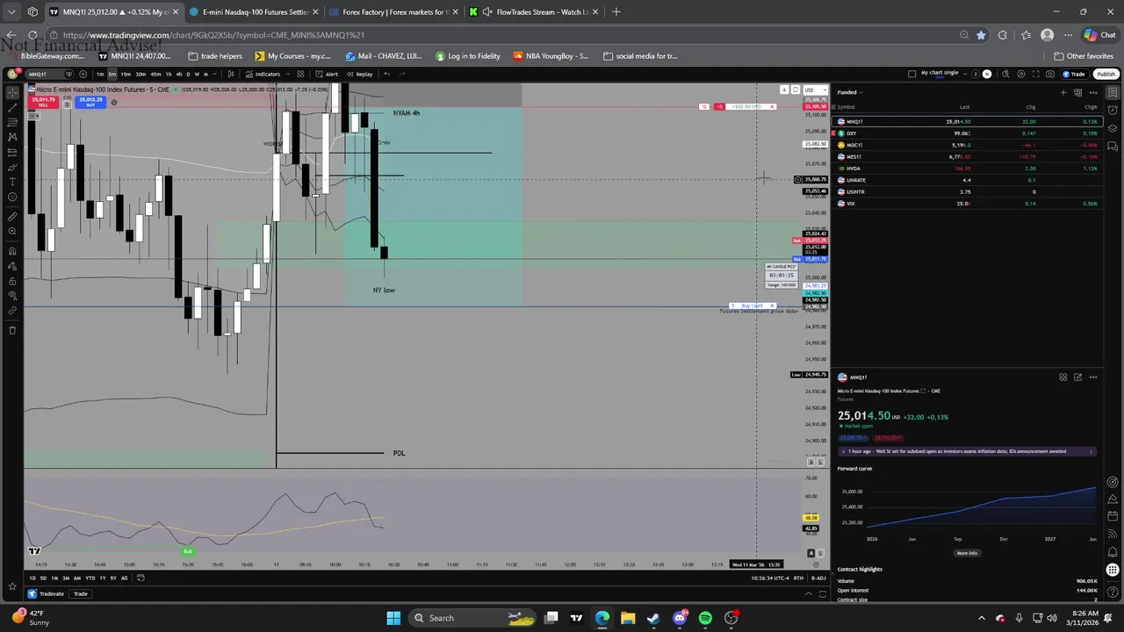
Task: Click the blue BUY price button
Action: tap(90, 102)
